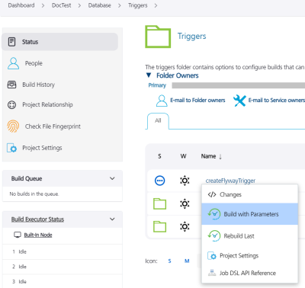Click the createFlywayTrigger build status icon
The width and height of the screenshot is (305, 288).
click(x=159, y=181)
